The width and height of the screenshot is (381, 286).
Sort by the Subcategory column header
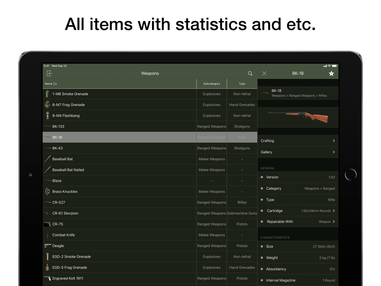(211, 84)
